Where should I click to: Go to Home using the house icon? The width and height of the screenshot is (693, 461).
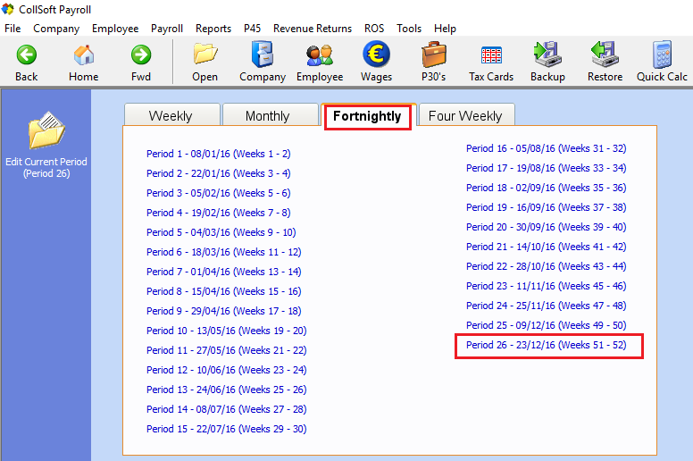pos(84,55)
